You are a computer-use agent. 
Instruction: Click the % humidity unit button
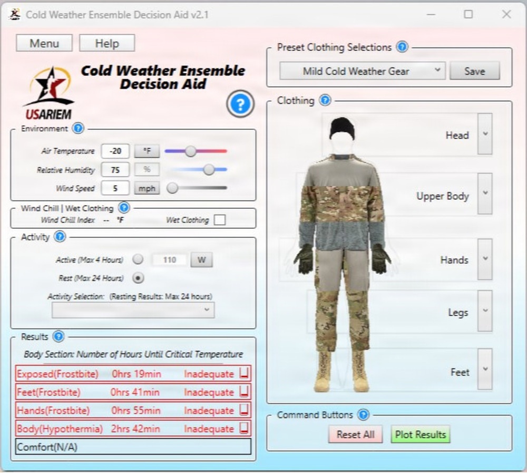(147, 169)
